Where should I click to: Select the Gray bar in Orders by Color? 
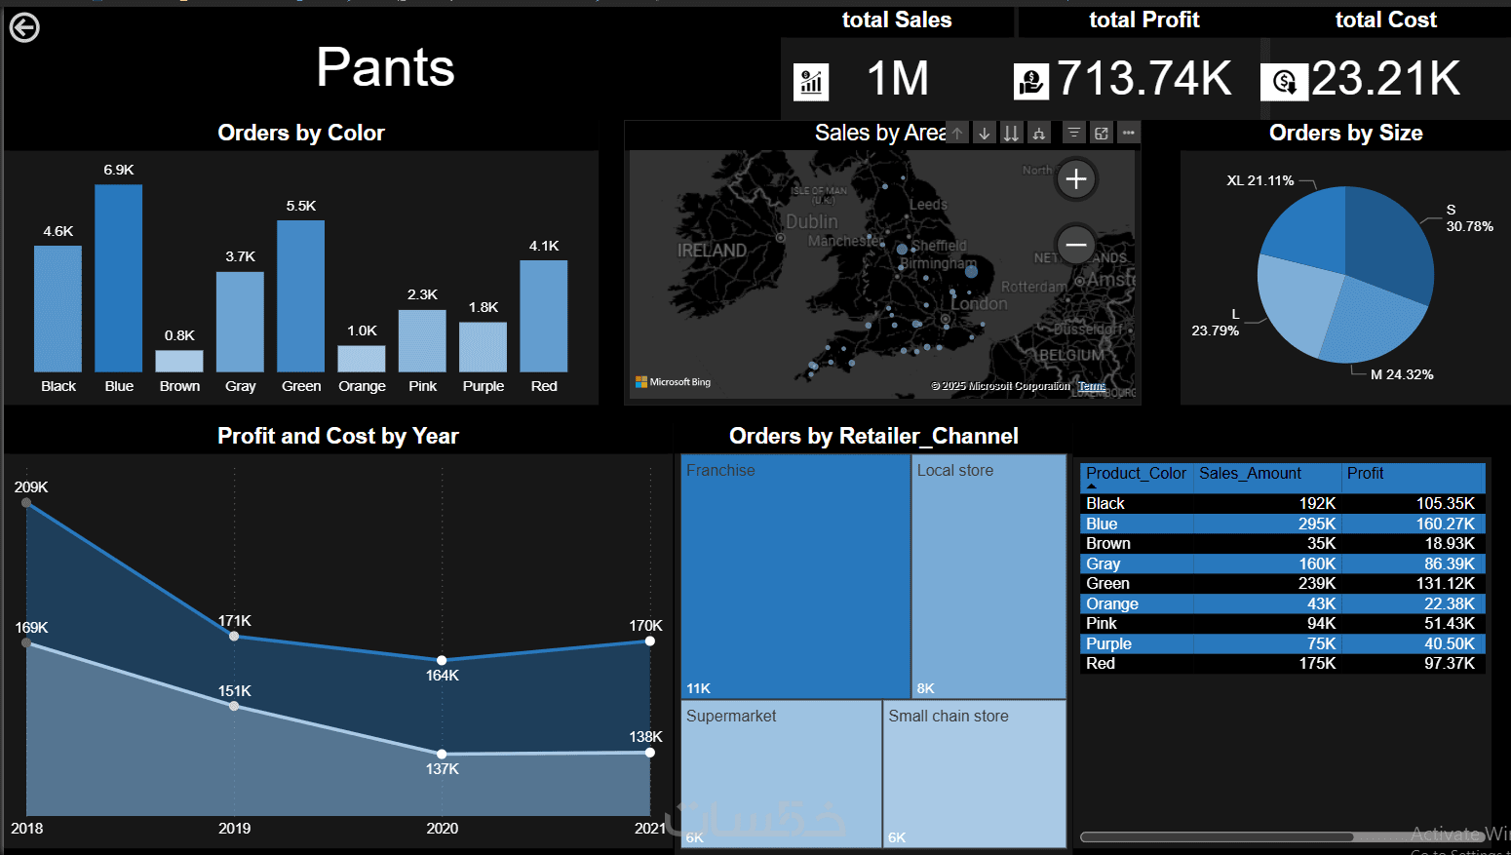pos(240,322)
